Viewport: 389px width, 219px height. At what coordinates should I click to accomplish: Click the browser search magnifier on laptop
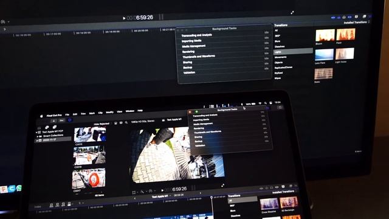126,122
